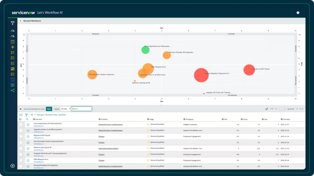Open the Demand column header menu

point(34,119)
